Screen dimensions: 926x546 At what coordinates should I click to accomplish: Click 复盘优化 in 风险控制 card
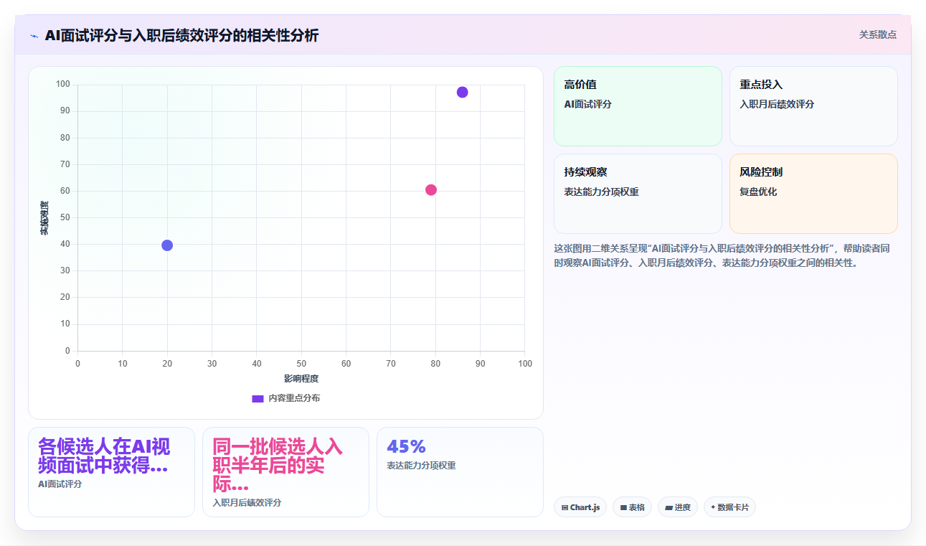[x=758, y=192]
